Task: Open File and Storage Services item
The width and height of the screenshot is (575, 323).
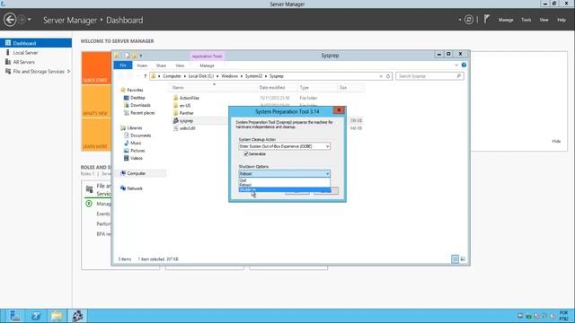Action: (x=39, y=72)
